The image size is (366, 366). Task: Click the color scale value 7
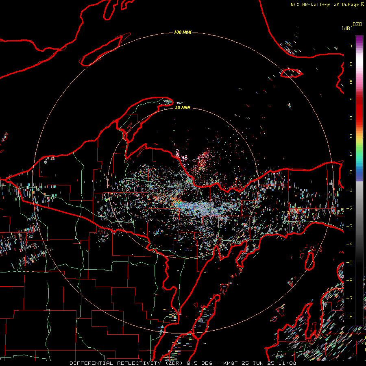[351, 46]
